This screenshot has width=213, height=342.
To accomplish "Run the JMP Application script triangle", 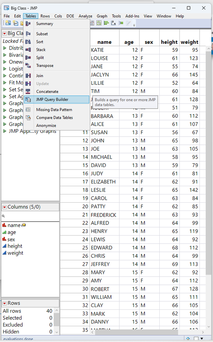I will [x=5, y=131].
